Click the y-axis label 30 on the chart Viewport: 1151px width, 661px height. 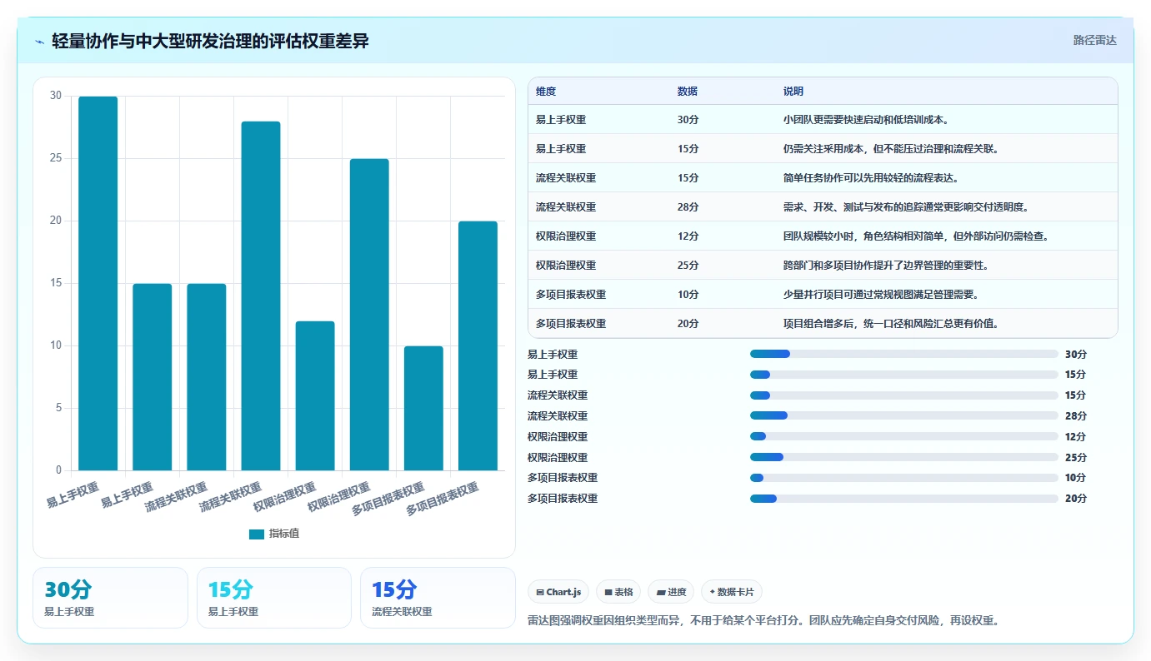(56, 96)
